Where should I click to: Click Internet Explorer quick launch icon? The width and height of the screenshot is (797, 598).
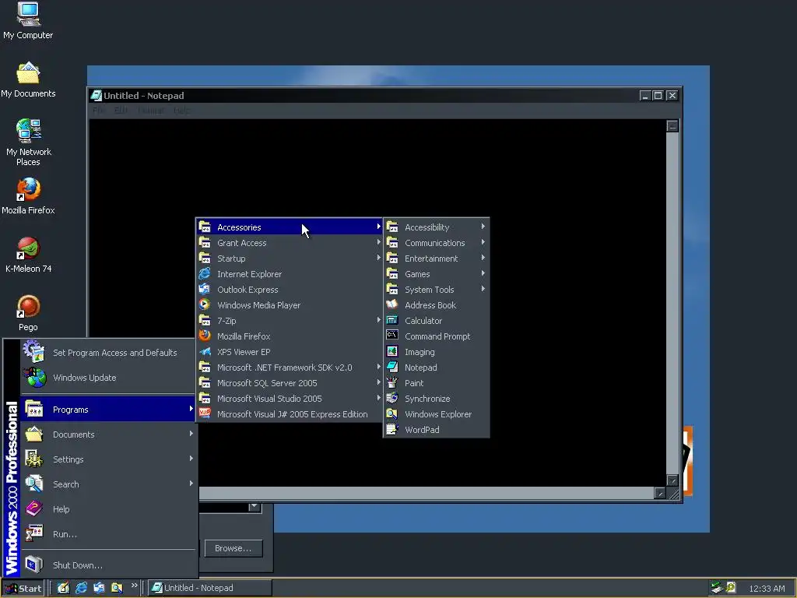[81, 588]
